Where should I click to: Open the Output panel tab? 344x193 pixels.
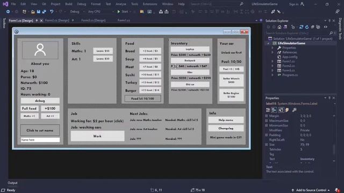pos(12,183)
